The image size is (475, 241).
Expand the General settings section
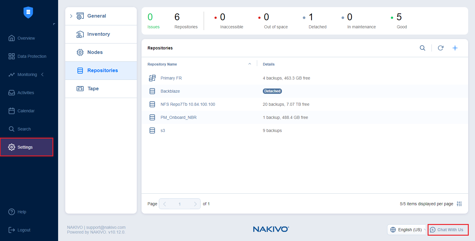point(71,16)
